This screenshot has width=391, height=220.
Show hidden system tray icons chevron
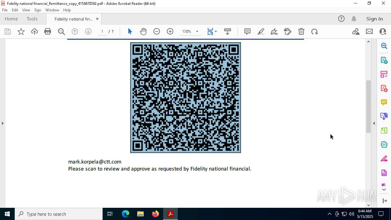click(329, 214)
